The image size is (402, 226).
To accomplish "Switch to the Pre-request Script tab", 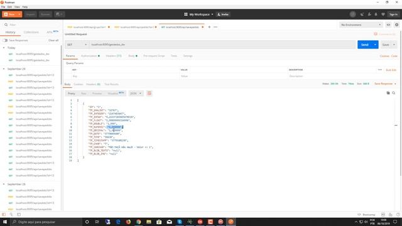I will [154, 56].
